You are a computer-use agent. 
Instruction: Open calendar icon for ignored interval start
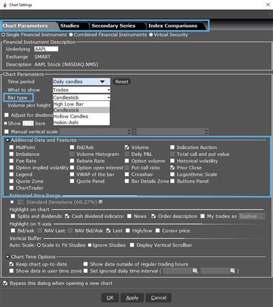[x=195, y=271]
